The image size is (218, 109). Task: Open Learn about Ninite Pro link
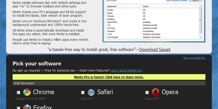point(126,71)
